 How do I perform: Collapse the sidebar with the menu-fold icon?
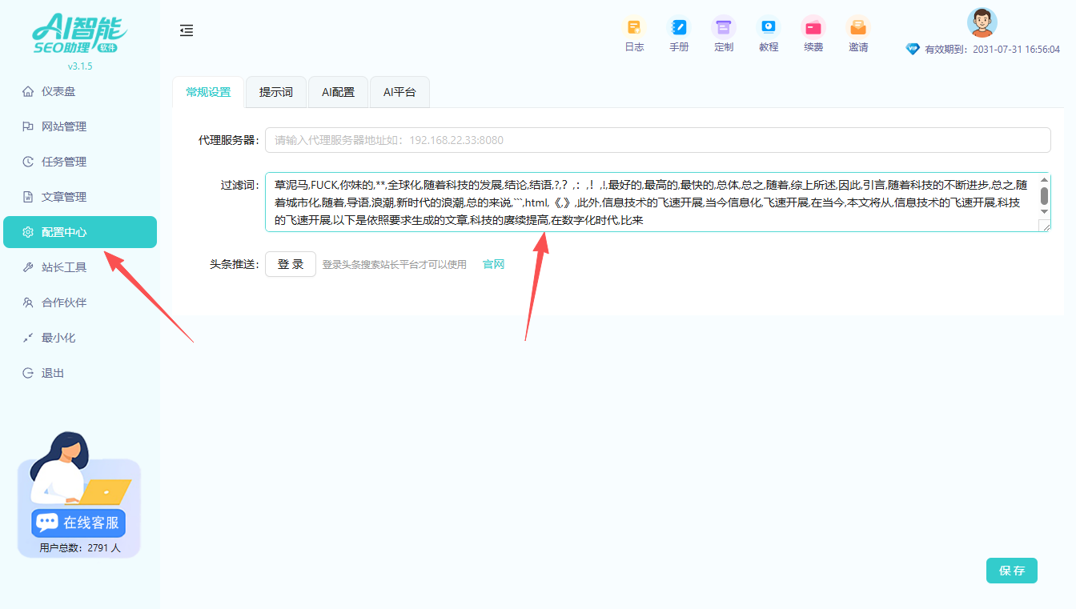[x=187, y=31]
